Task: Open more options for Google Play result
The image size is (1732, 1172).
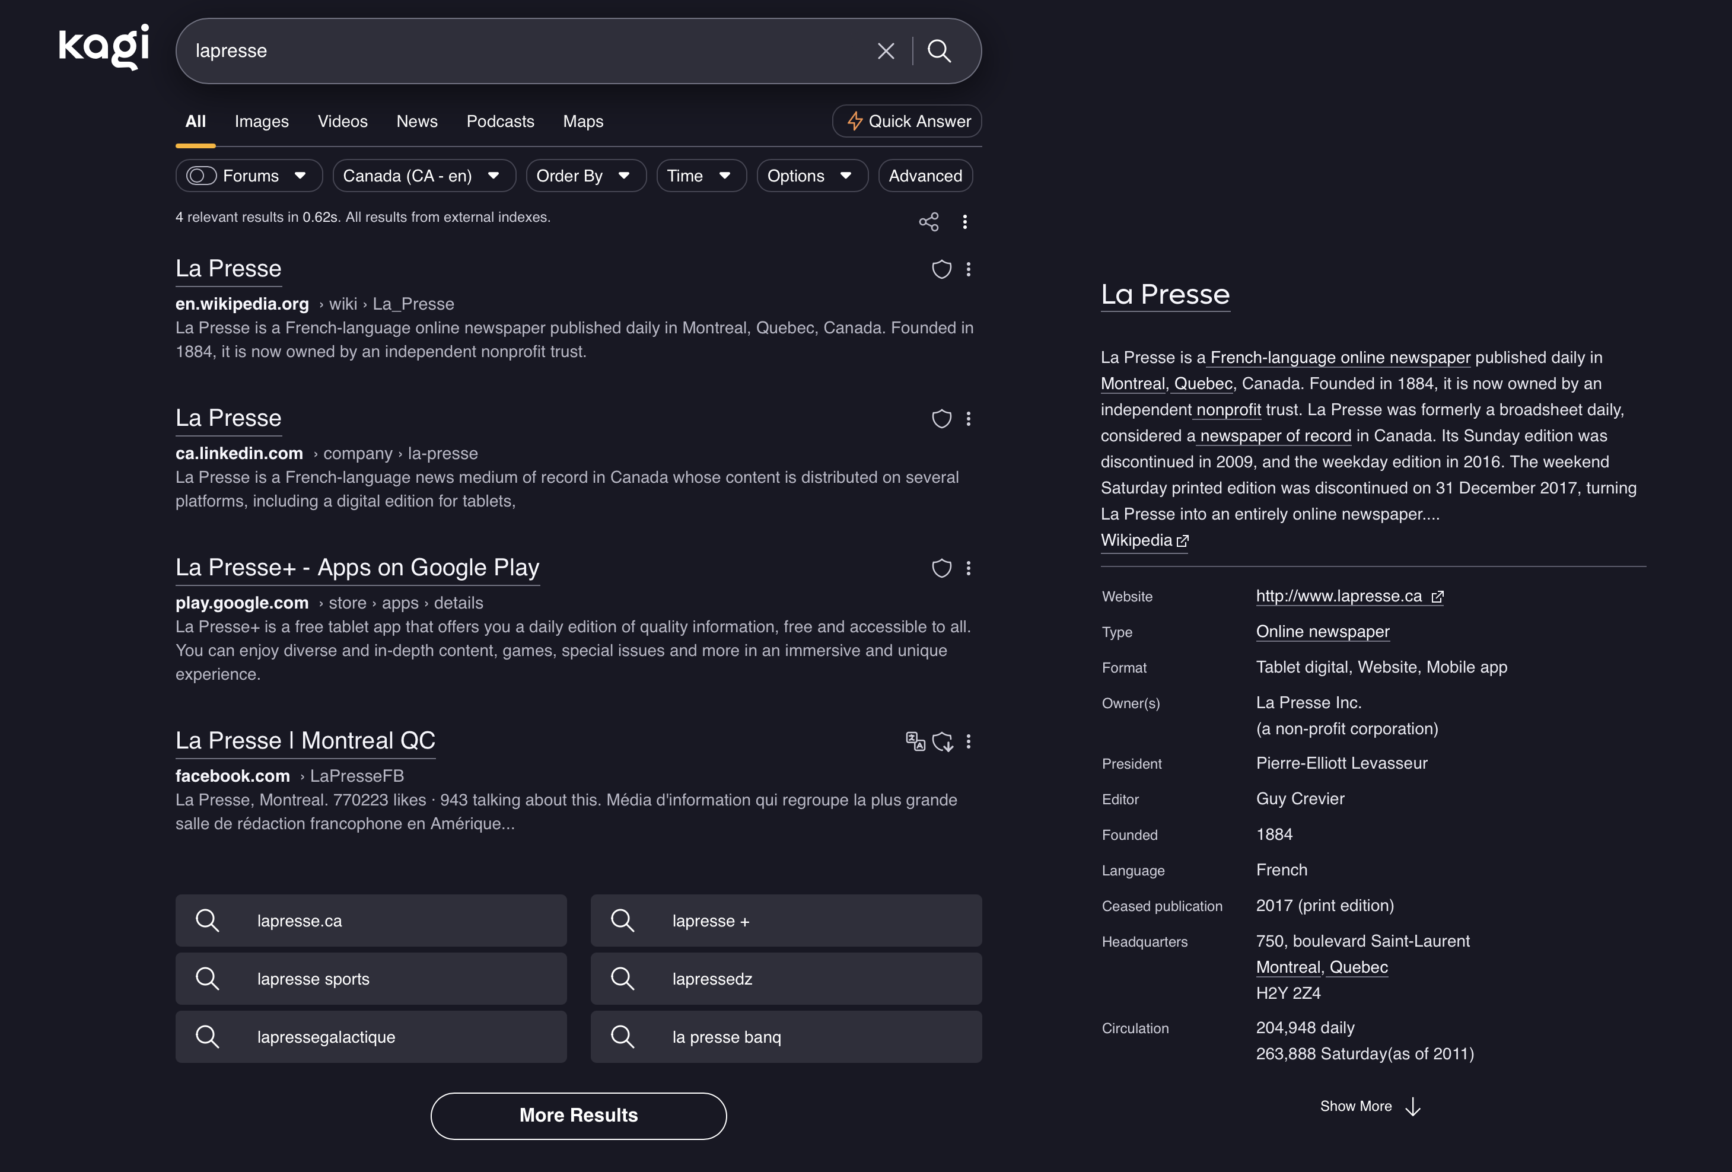Action: pos(969,568)
